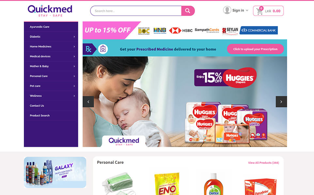Click the Rx prescription icon
This screenshot has width=314, height=195.
click(x=88, y=49)
